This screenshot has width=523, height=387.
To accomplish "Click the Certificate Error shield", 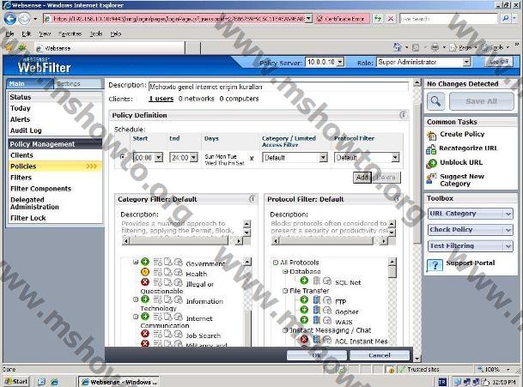I will [319, 19].
